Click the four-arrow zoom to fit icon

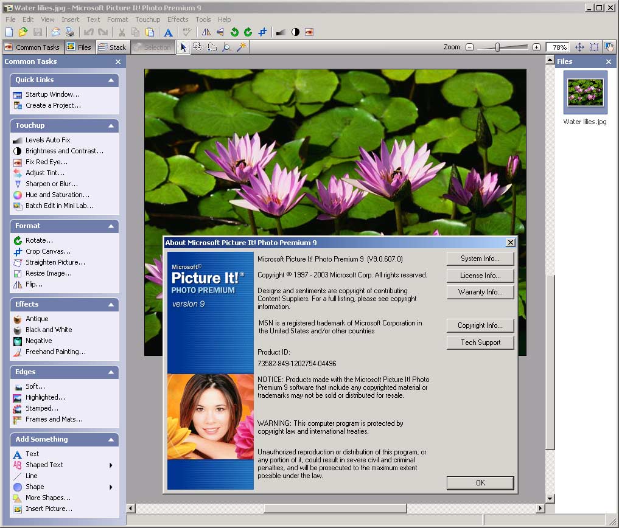(x=579, y=47)
